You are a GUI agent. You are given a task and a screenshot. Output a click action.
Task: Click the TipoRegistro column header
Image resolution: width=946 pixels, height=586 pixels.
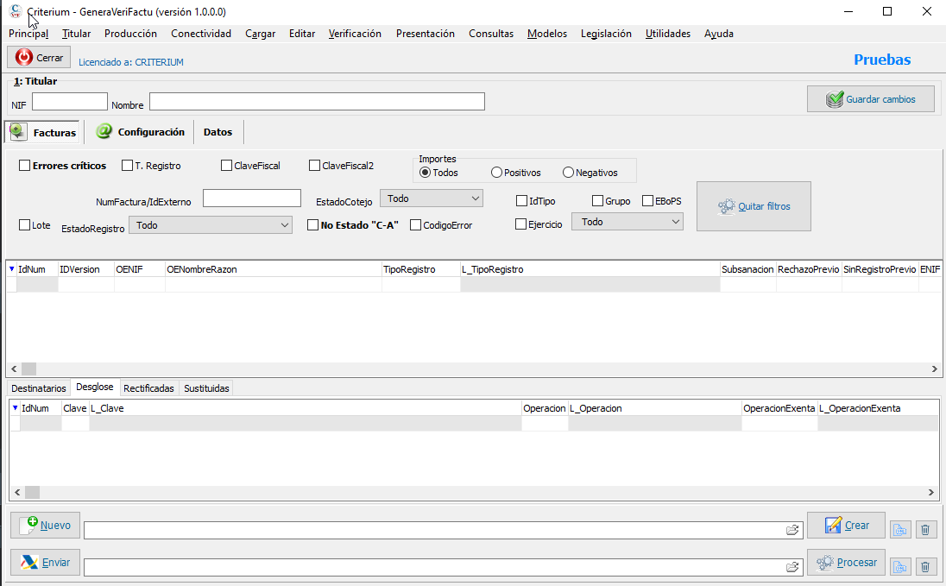tap(421, 269)
